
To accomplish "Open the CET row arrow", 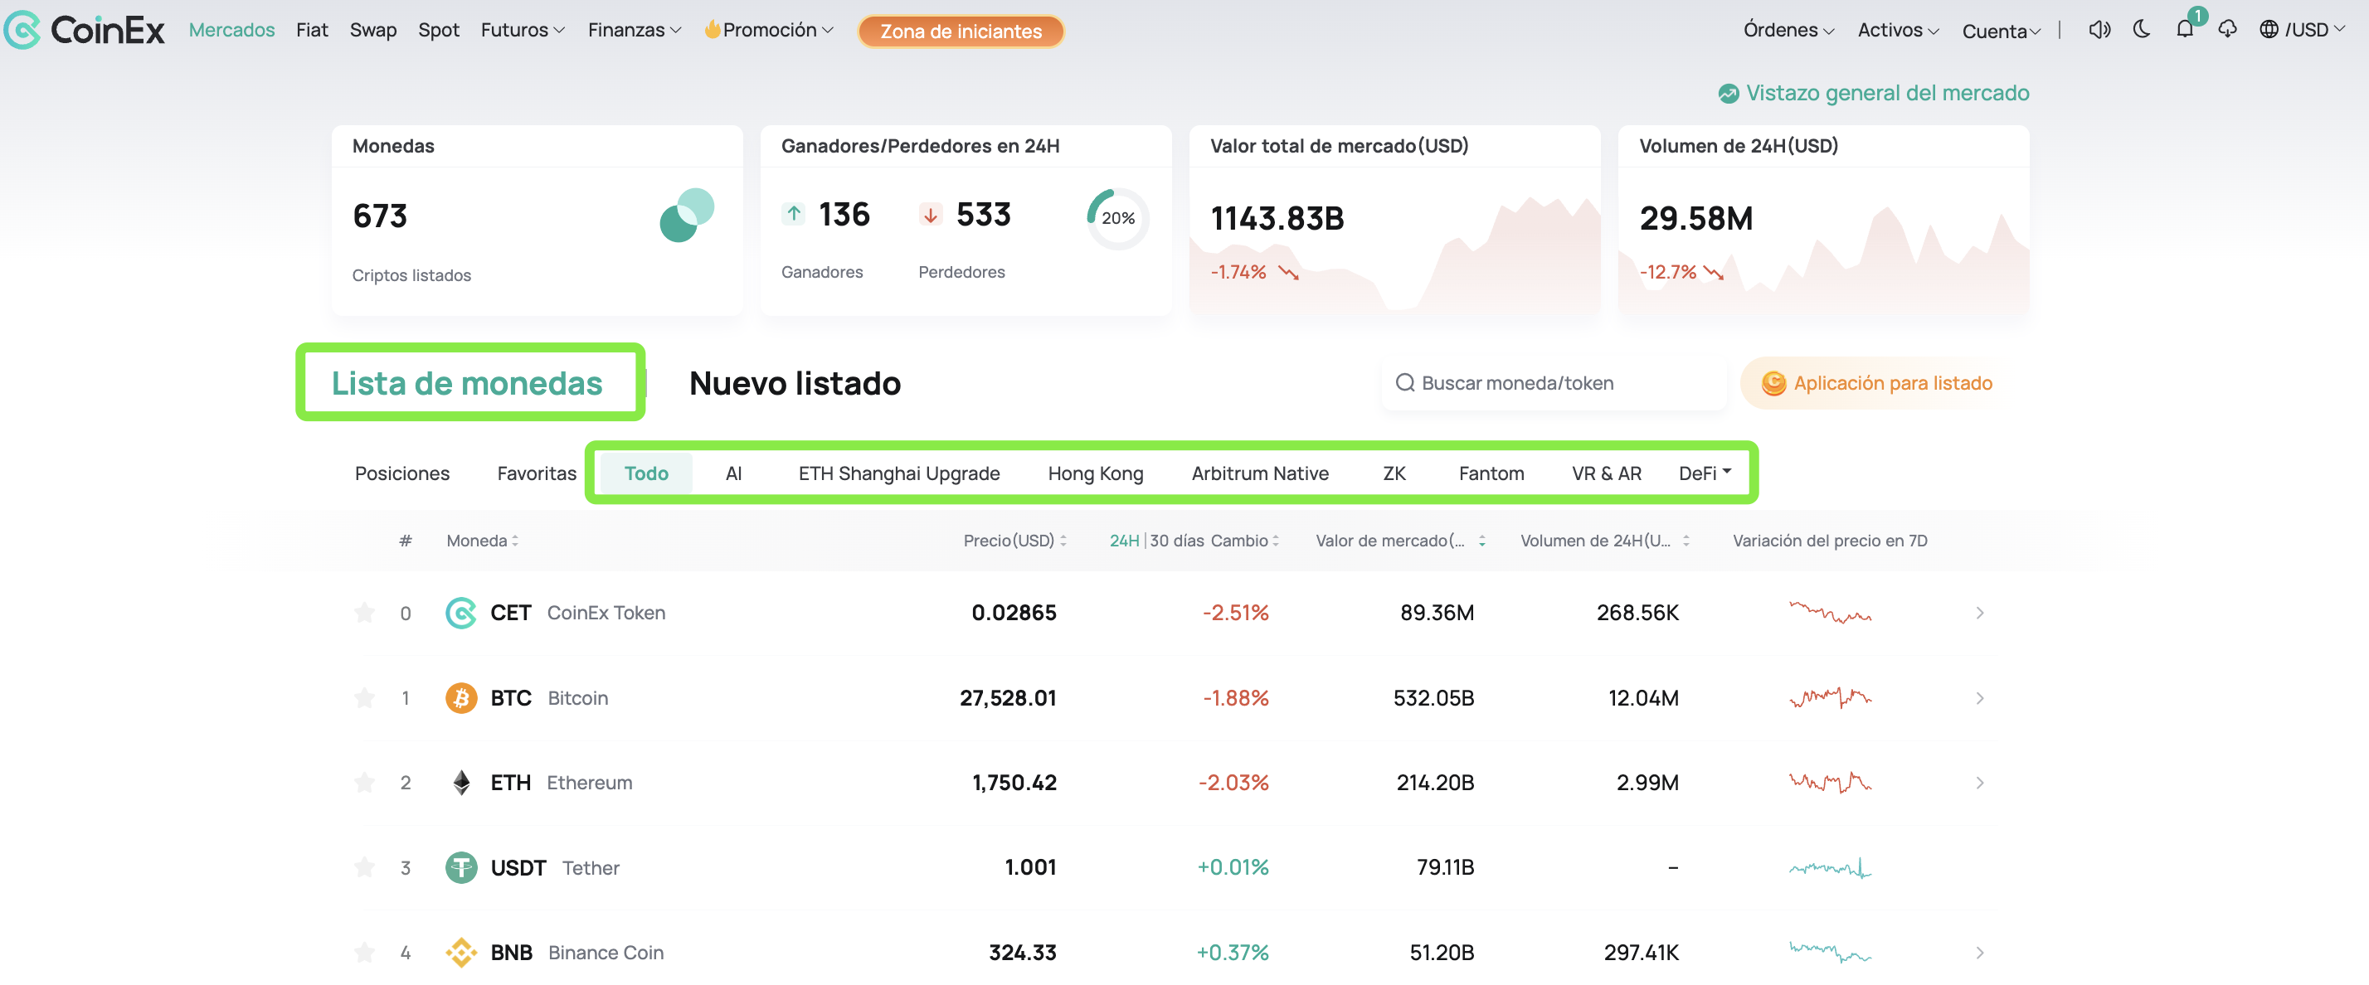I will pos(1980,613).
